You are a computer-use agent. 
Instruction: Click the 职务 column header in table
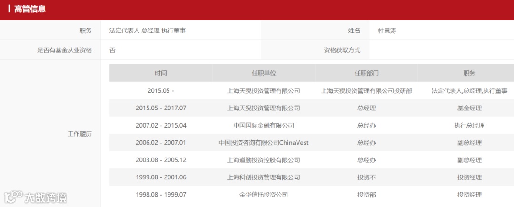(x=469, y=73)
